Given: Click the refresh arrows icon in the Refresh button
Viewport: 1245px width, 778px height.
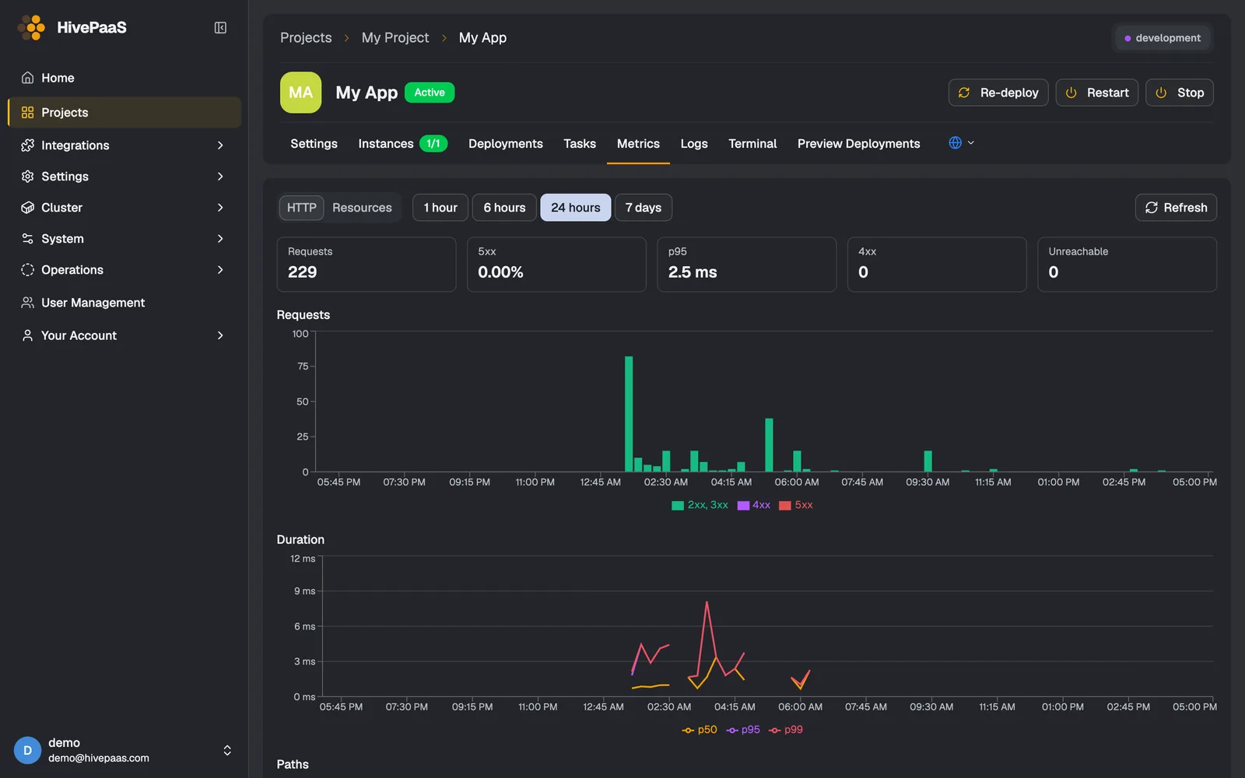Looking at the screenshot, I should coord(1152,208).
